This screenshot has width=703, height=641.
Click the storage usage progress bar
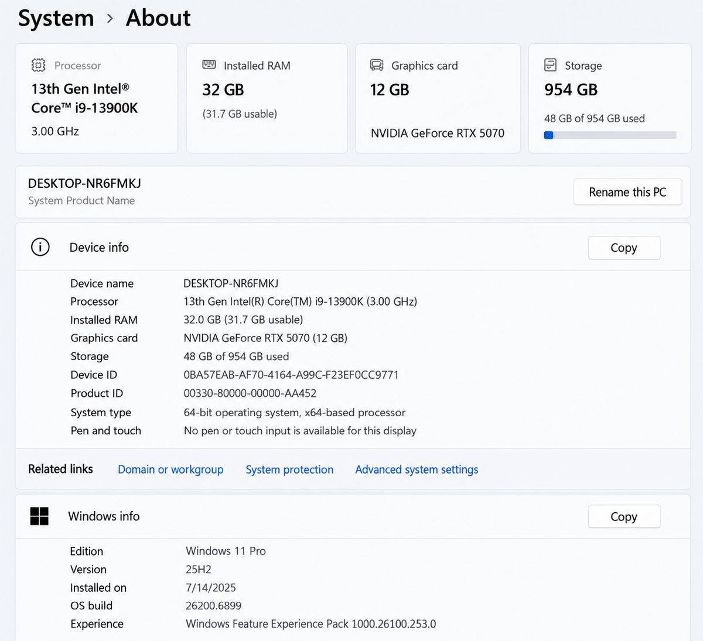pyautogui.click(x=610, y=135)
